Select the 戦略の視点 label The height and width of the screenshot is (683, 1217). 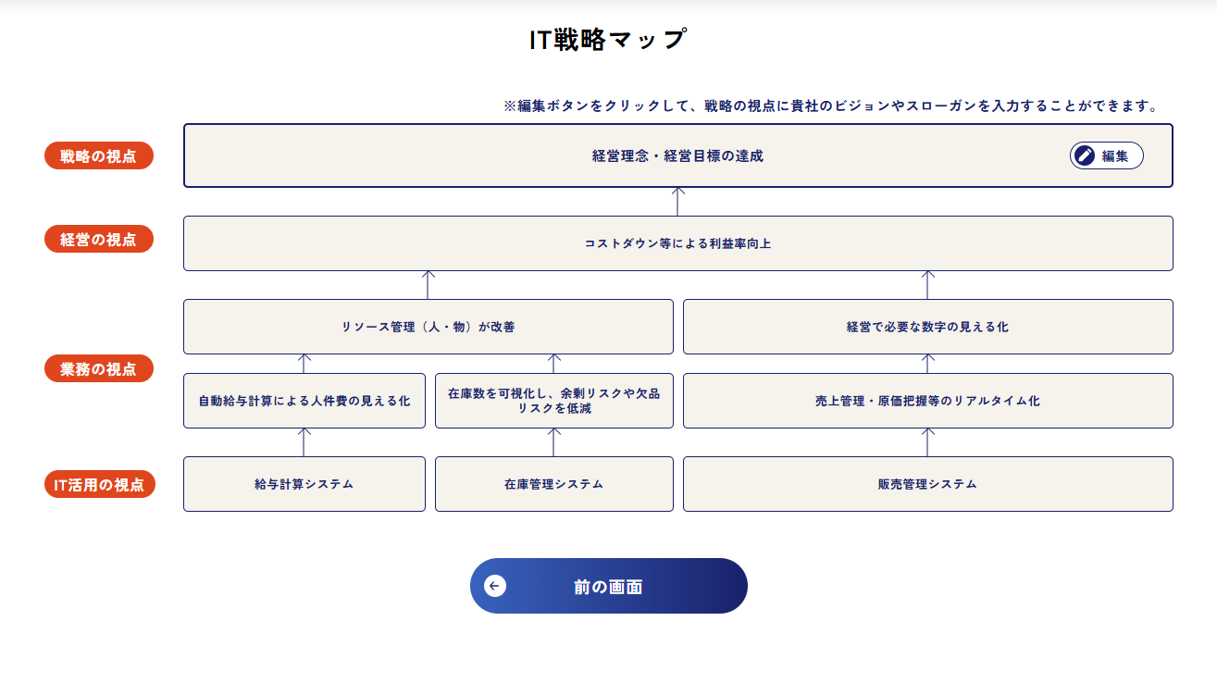[99, 156]
